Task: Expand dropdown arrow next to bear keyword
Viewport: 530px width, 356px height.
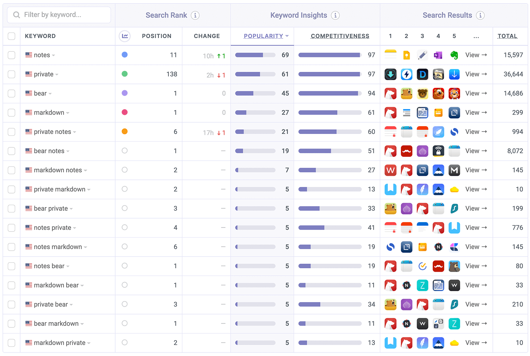Action: [x=50, y=94]
